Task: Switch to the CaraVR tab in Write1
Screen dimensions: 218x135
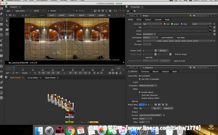Action: coord(158,20)
